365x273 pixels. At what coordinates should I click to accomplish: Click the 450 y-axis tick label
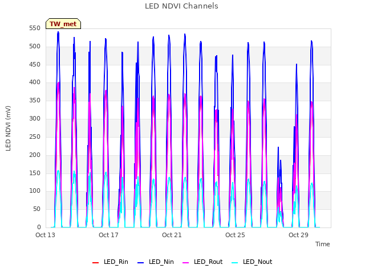pos(35,64)
